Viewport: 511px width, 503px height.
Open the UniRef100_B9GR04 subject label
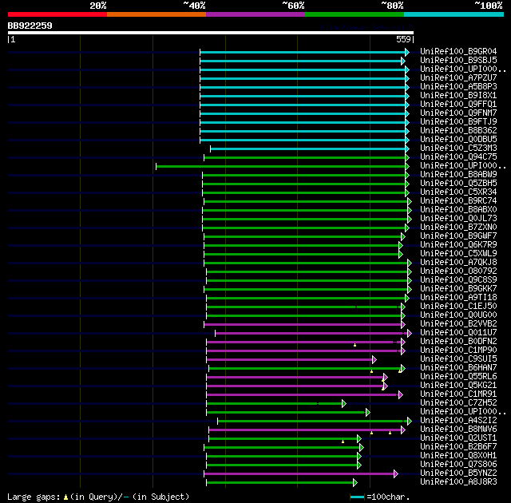[x=458, y=51]
